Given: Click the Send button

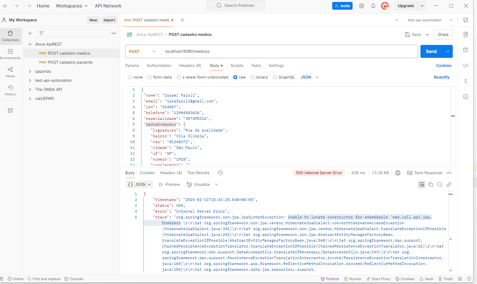Looking at the screenshot, I should tap(431, 51).
